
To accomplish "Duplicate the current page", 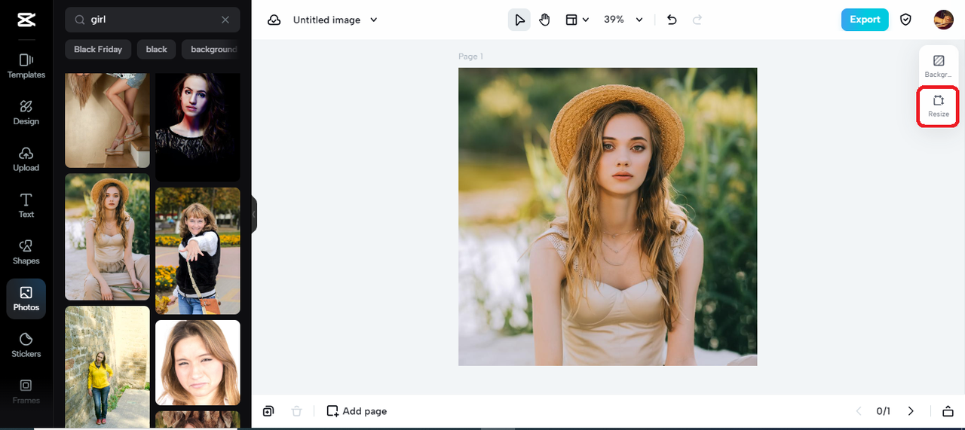I will pos(268,411).
